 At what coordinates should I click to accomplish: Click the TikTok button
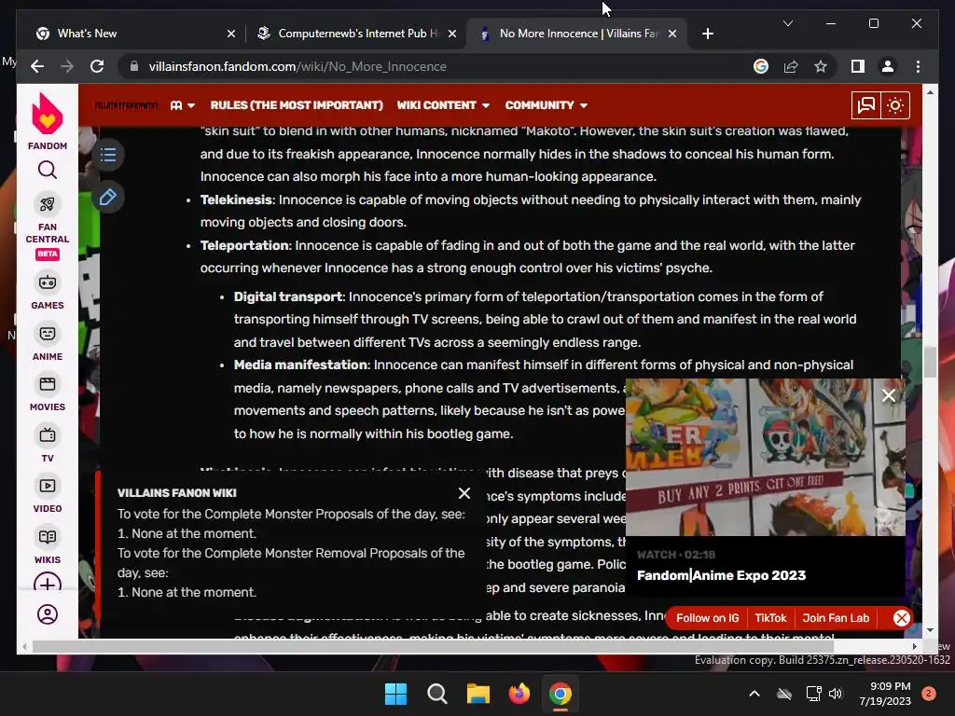pyautogui.click(x=770, y=618)
